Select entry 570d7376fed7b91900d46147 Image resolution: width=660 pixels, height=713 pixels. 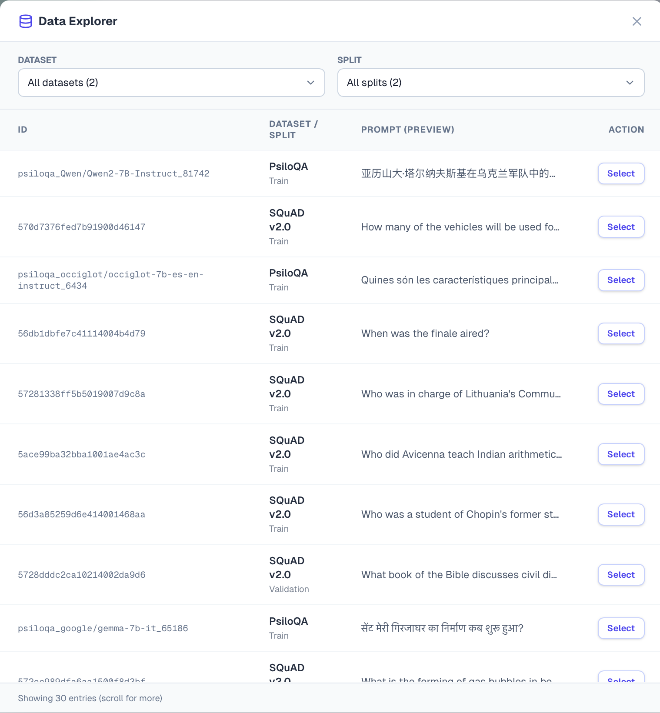coord(621,227)
